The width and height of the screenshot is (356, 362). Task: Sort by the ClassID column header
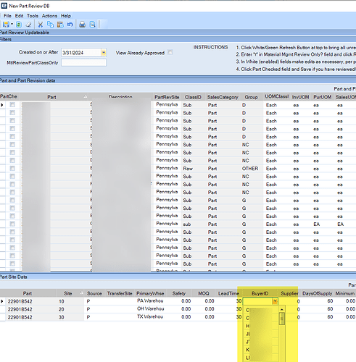coord(193,97)
